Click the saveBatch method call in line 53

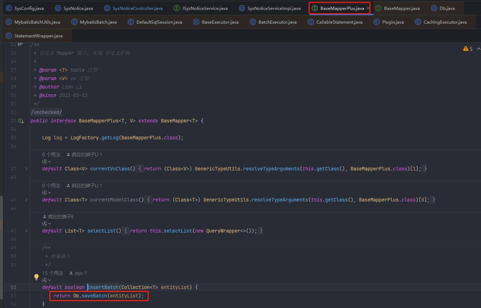pyautogui.click(x=94, y=296)
